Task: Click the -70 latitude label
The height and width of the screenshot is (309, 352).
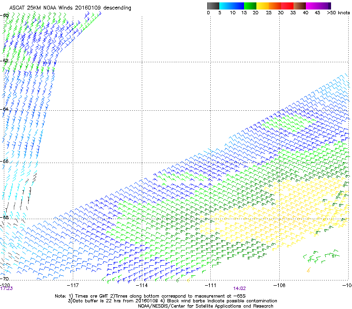Action: pyautogui.click(x=5, y=279)
